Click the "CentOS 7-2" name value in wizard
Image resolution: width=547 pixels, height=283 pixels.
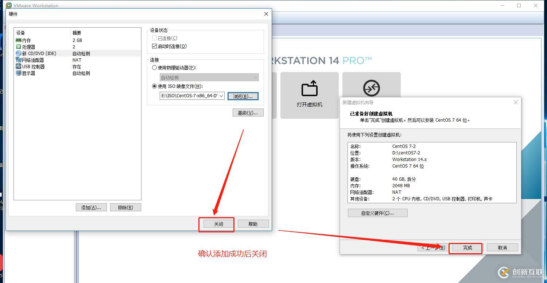coord(404,146)
